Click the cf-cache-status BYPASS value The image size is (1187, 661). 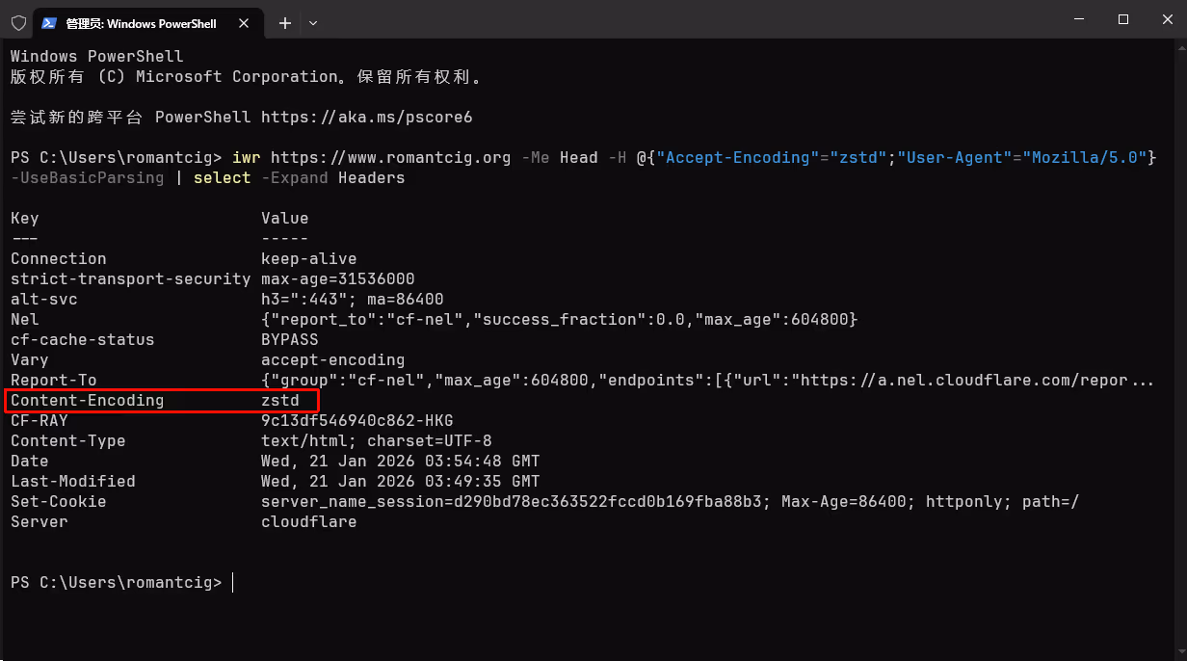[x=289, y=339]
